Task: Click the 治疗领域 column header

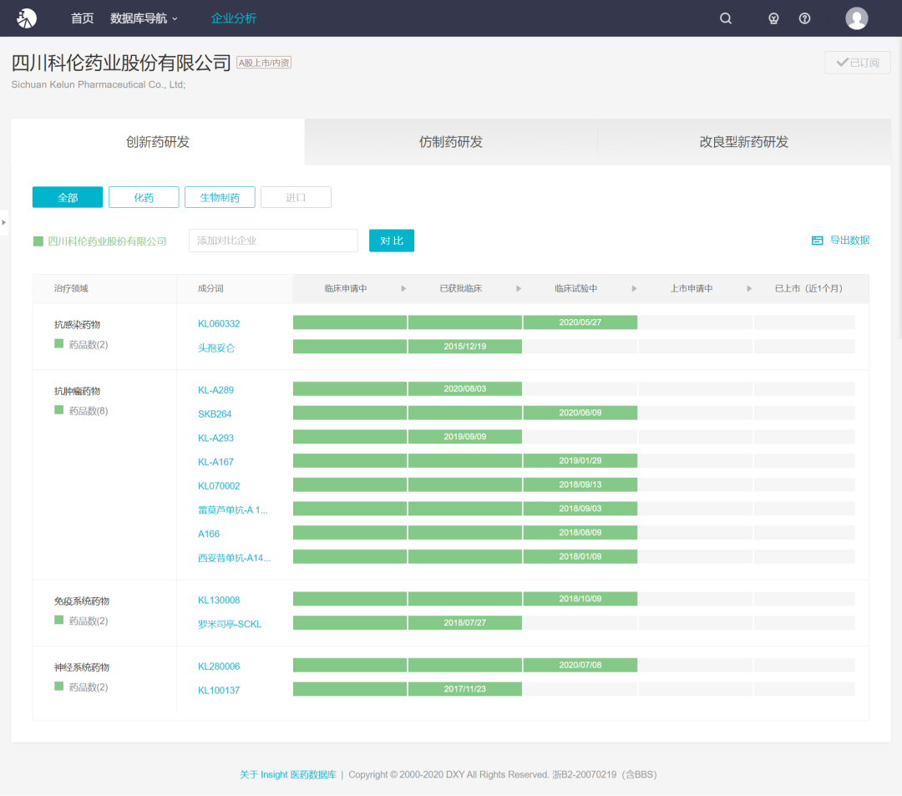Action: (x=71, y=289)
